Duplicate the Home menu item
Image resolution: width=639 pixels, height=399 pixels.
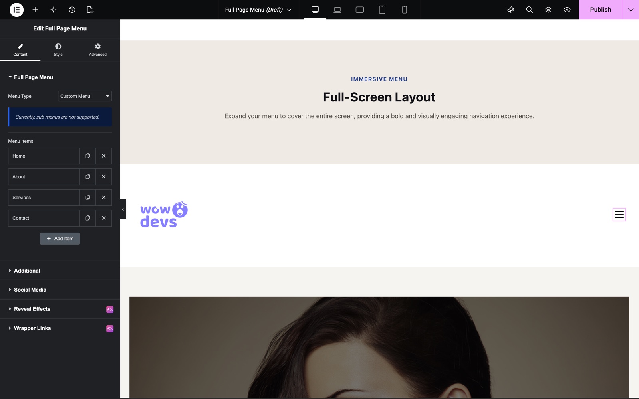click(88, 156)
